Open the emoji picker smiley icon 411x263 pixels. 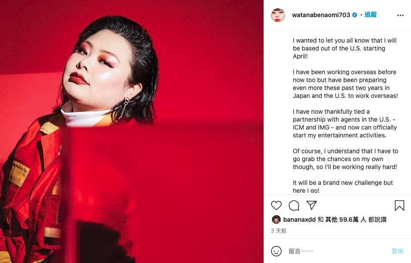[276, 251]
